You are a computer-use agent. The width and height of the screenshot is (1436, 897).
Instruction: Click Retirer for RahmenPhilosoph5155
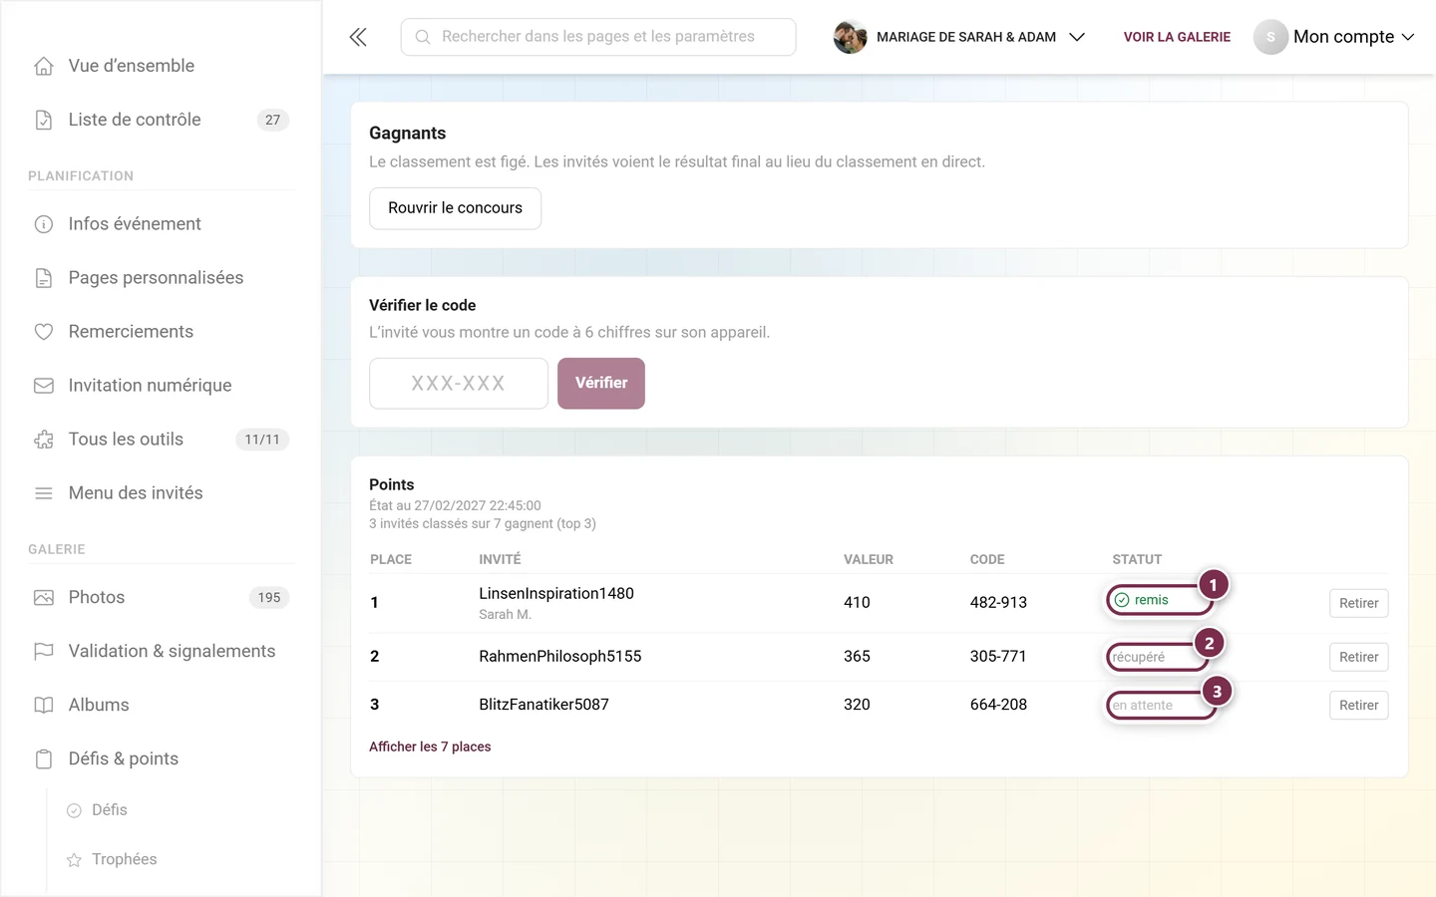[x=1358, y=657]
